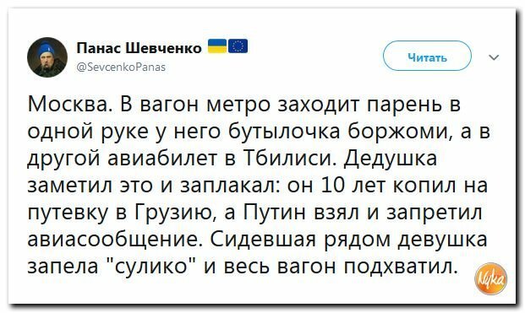Click the @SevcenkoPanas handle
The width and height of the screenshot is (525, 313).
pos(121,67)
